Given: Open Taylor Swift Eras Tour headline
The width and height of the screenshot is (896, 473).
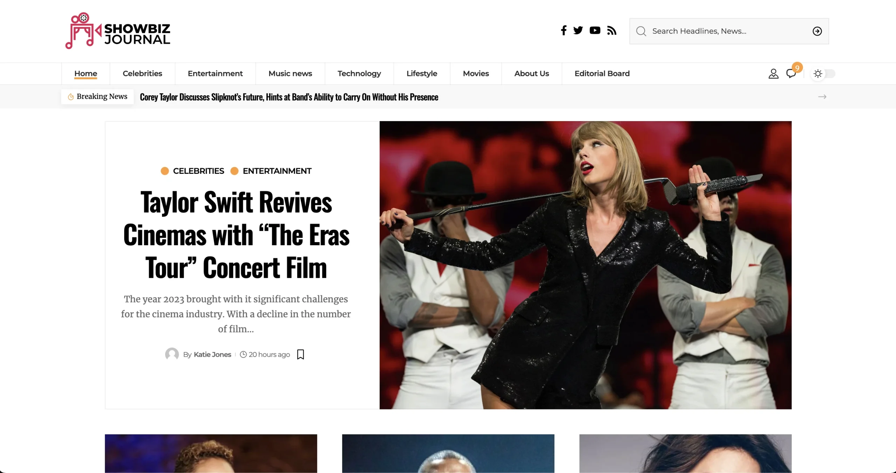Looking at the screenshot, I should click(x=236, y=235).
